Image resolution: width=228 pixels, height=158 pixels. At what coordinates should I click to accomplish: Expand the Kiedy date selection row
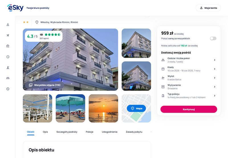click(x=189, y=69)
